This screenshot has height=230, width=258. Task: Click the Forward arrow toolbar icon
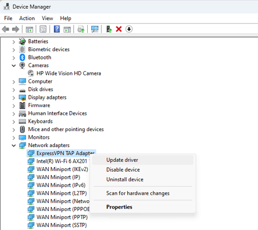pos(16,29)
